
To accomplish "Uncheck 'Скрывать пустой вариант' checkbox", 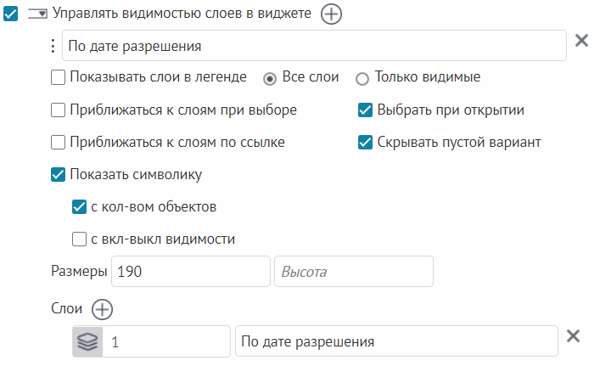I will [x=366, y=142].
